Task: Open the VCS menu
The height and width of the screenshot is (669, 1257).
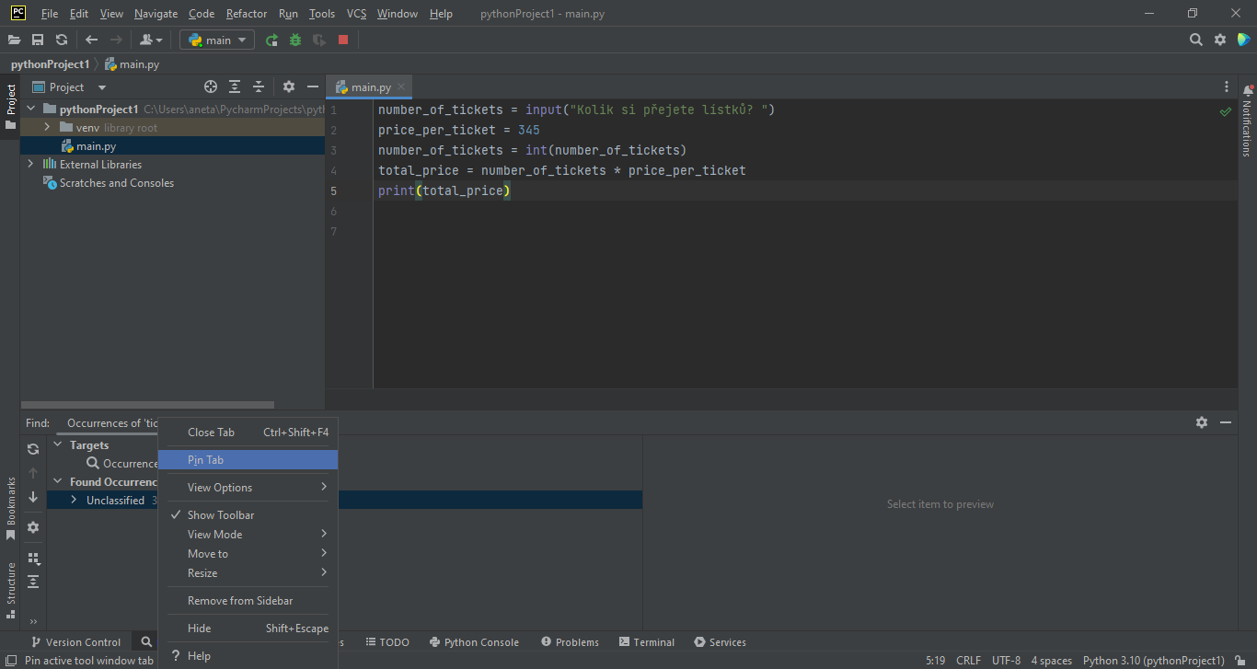Action: 355,13
